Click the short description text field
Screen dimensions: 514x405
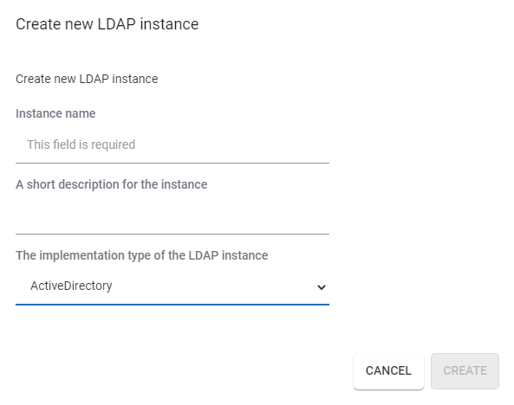[x=172, y=215]
